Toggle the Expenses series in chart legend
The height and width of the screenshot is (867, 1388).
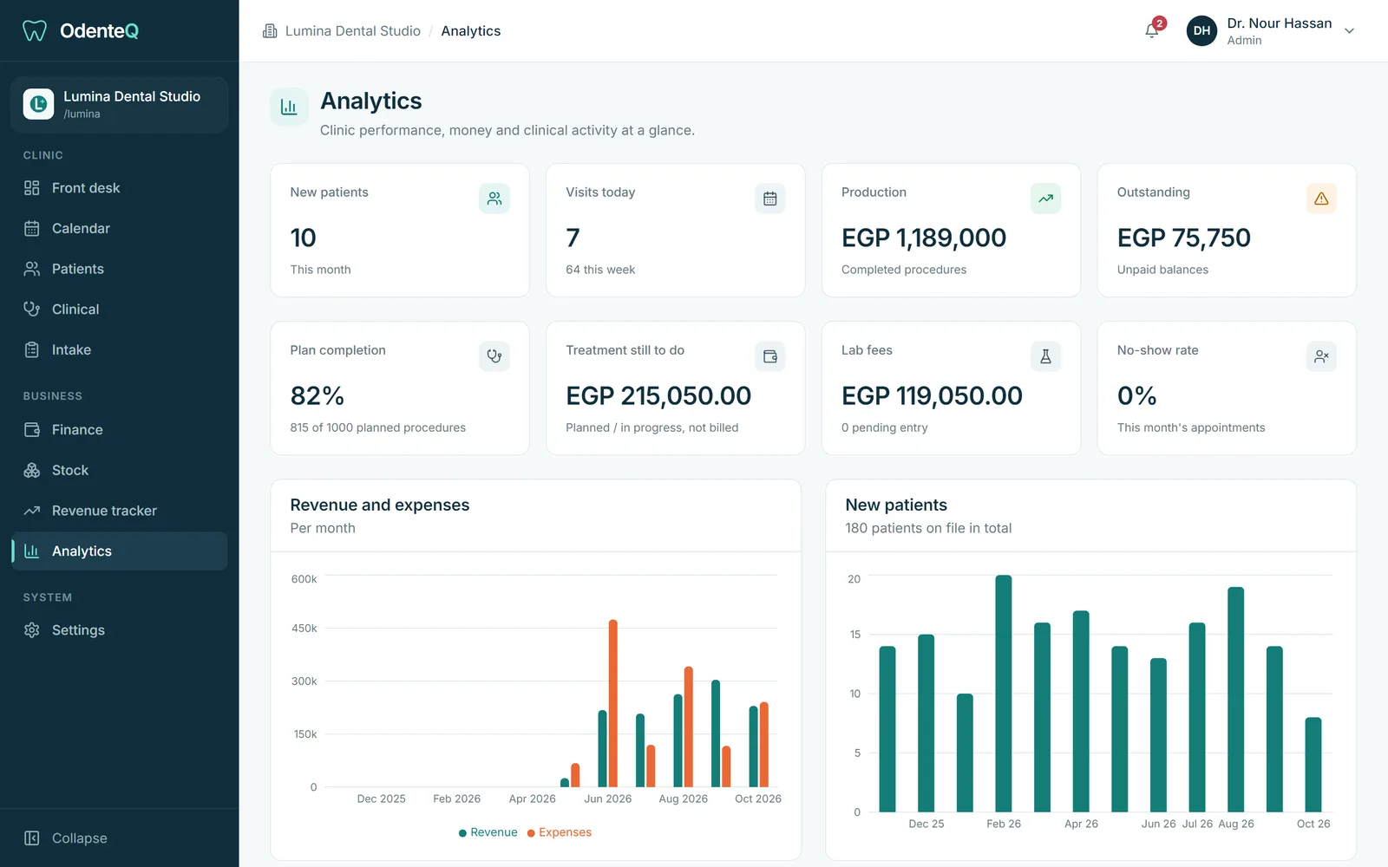(560, 832)
